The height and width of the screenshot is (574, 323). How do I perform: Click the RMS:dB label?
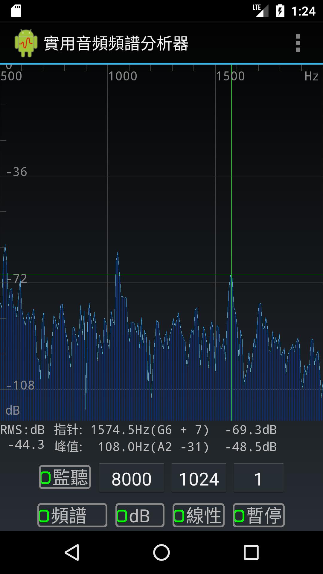point(22,430)
